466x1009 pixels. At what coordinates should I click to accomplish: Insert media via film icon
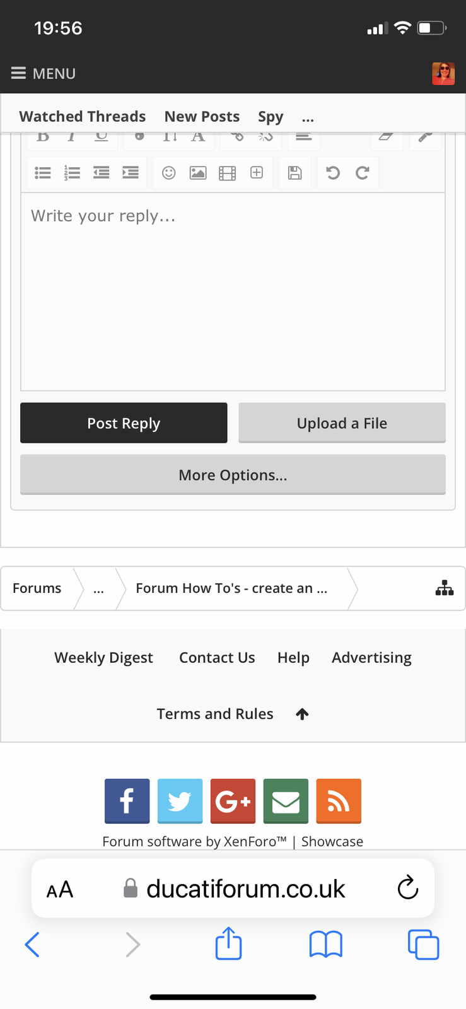(x=227, y=173)
